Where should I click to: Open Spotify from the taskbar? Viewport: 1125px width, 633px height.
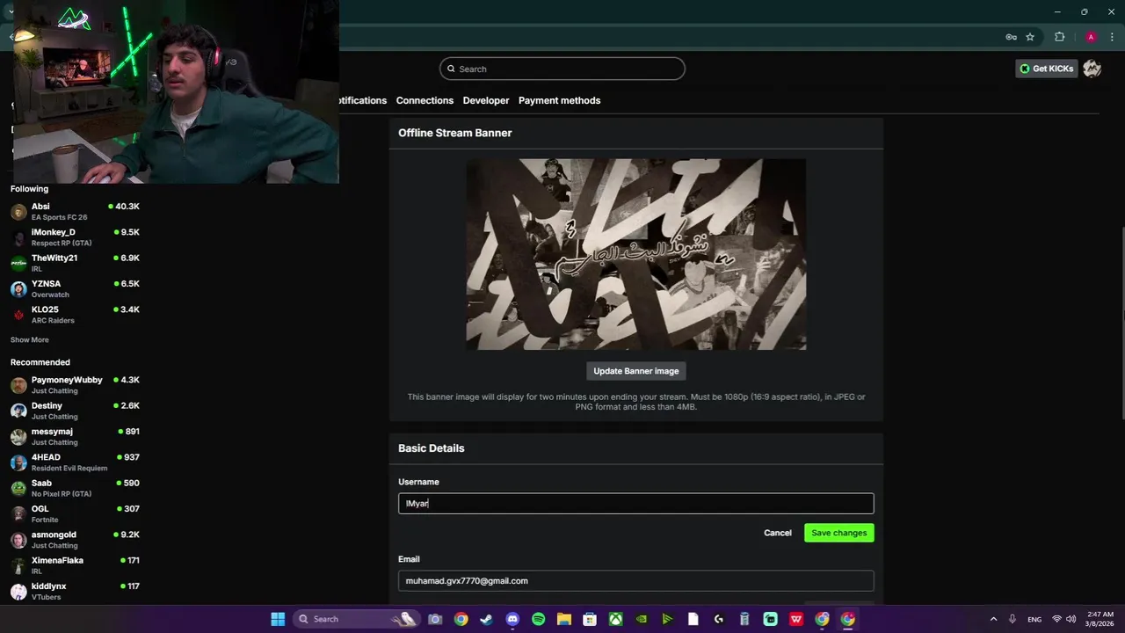[538, 619]
